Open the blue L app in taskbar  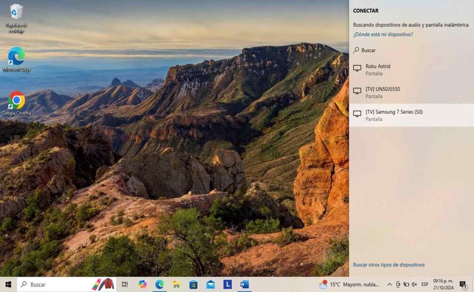click(227, 284)
